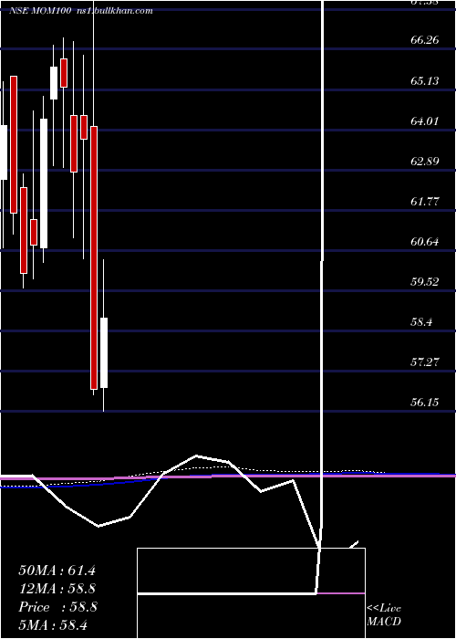Click the tall white candlestick spanning 60.64 to 64.01
Viewport: 456px width, 639px height.
[44, 183]
